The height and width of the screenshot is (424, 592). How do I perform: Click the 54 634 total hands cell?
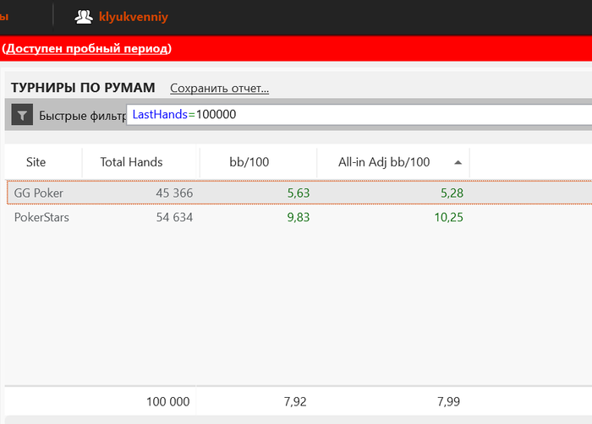pyautogui.click(x=174, y=217)
